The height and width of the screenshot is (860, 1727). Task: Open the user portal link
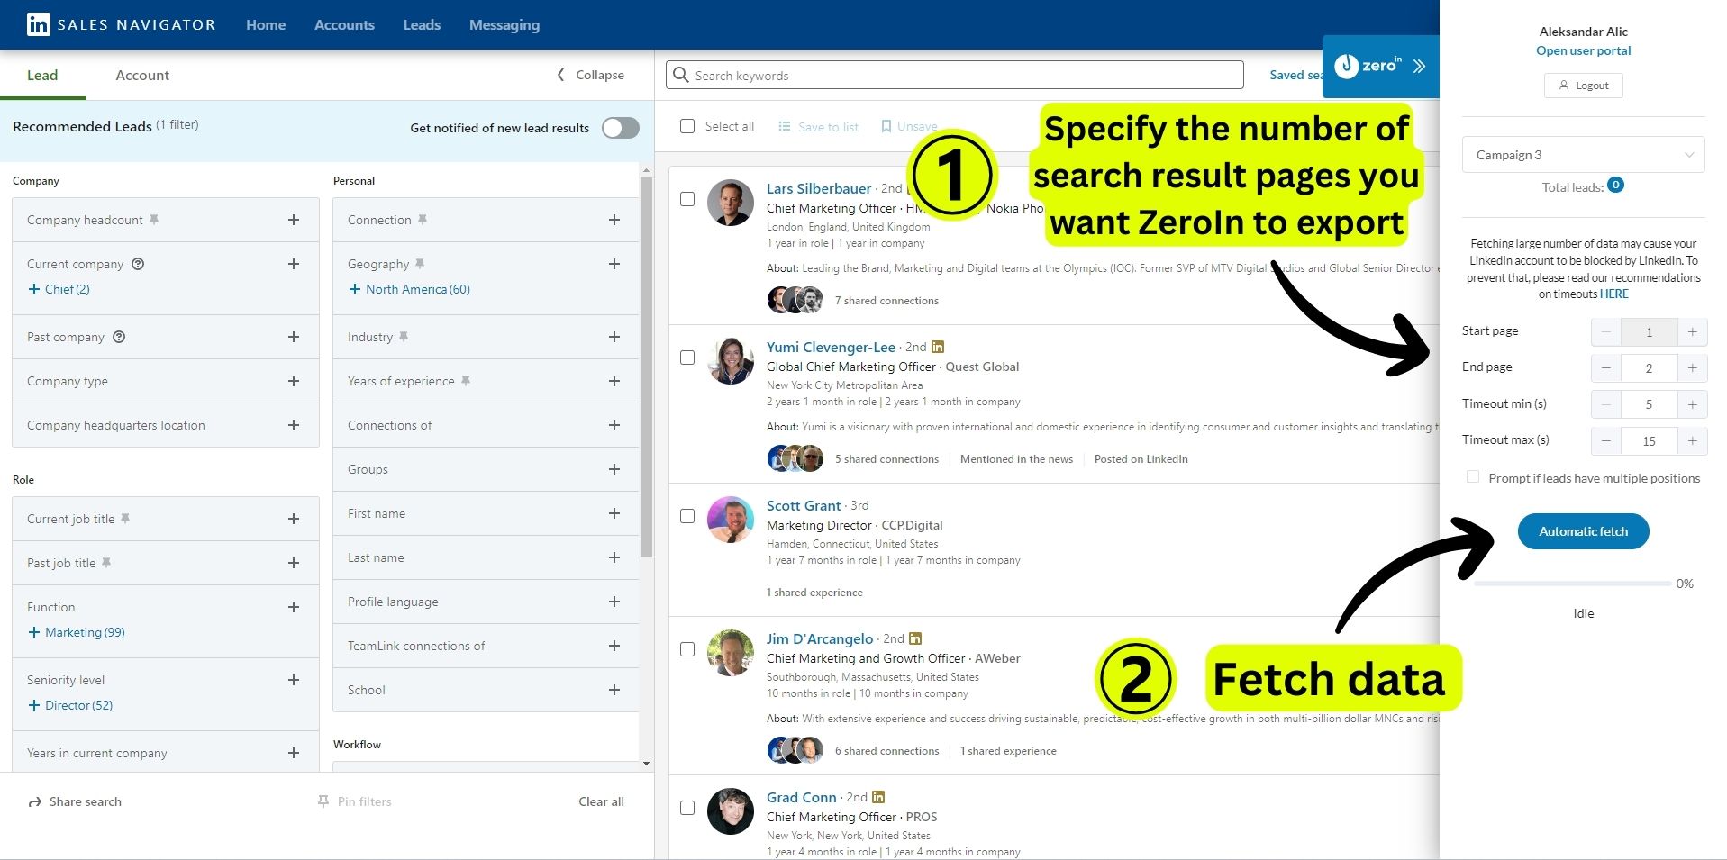click(x=1583, y=50)
